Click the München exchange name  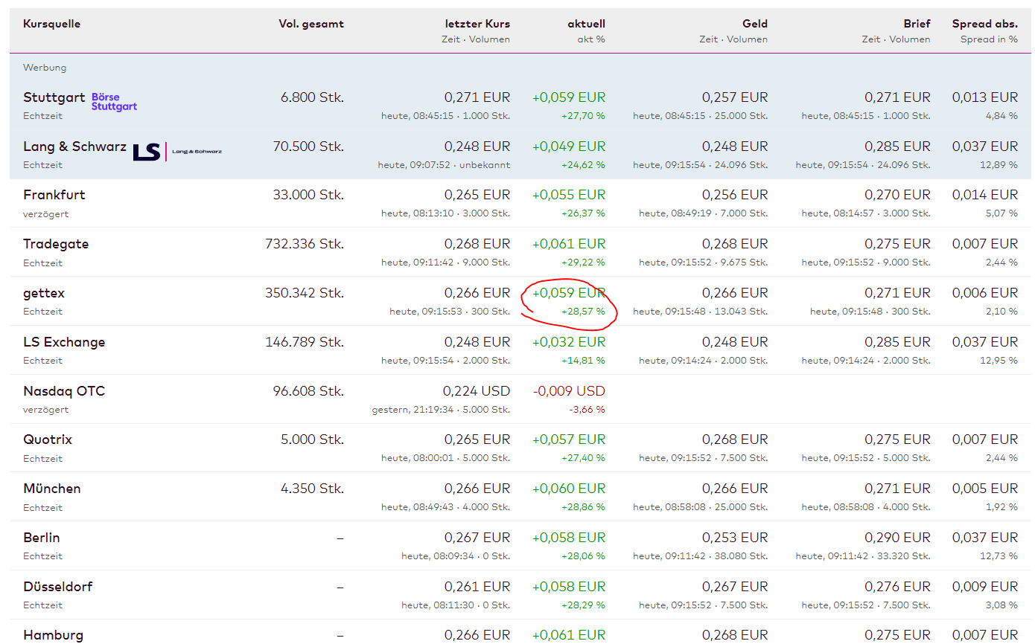(x=52, y=489)
